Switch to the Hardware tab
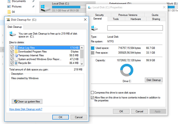The width and height of the screenshot is (178, 124). (x=136, y=19)
